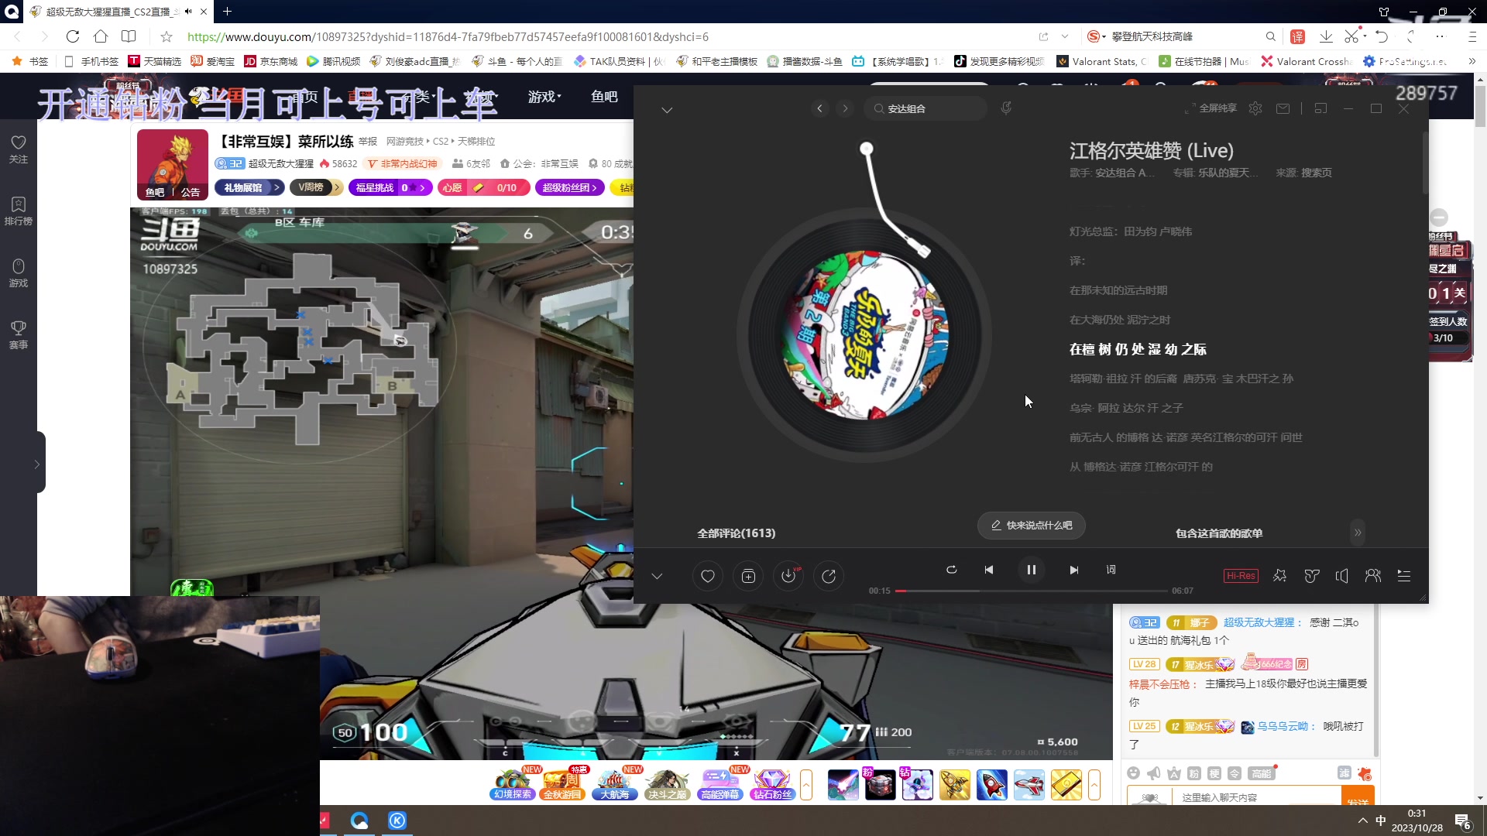Click 快来说点什么吧 comment button
The width and height of the screenshot is (1487, 836).
(1031, 526)
